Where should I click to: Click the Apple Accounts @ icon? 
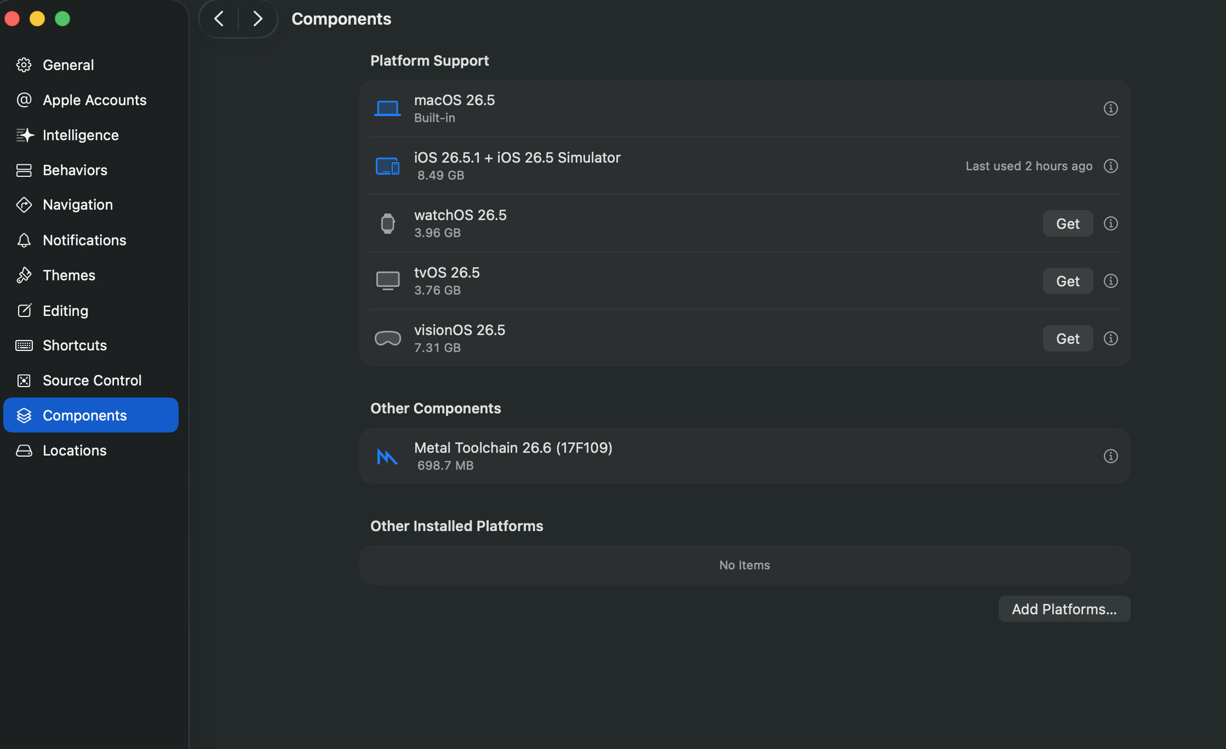pos(24,100)
